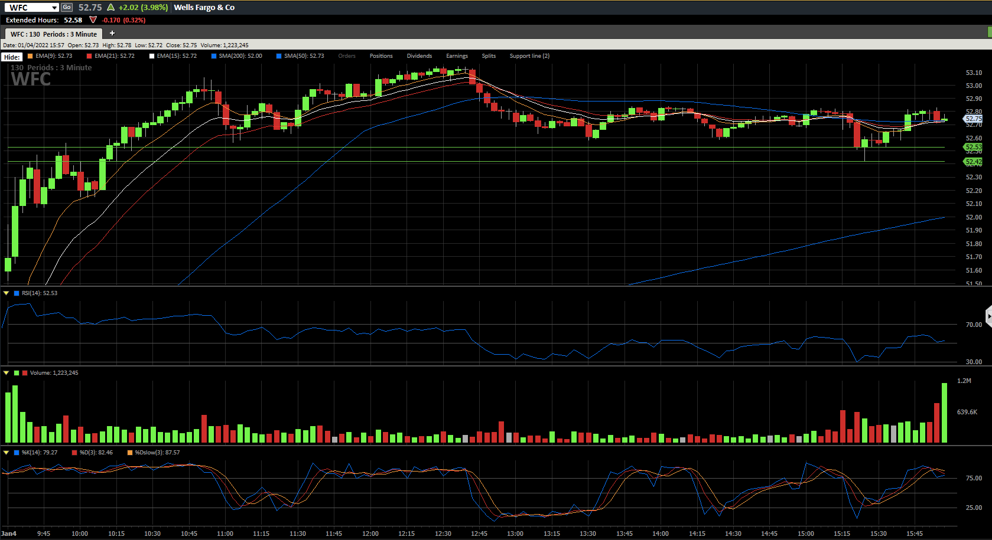Image resolution: width=992 pixels, height=540 pixels.
Task: Click the 75.00 stochastic axis label
Action: [x=974, y=478]
